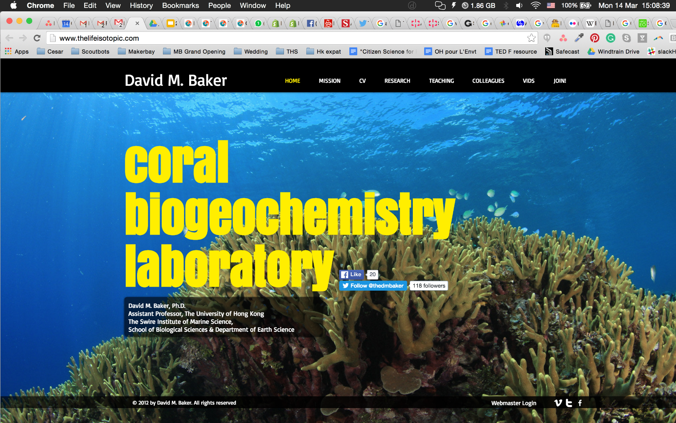Switch to the green HKU EO tab

[642, 23]
